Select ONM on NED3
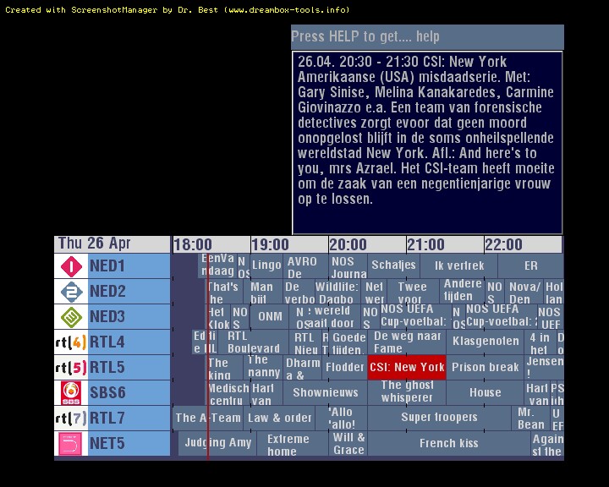The width and height of the screenshot is (609, 487). tap(270, 316)
